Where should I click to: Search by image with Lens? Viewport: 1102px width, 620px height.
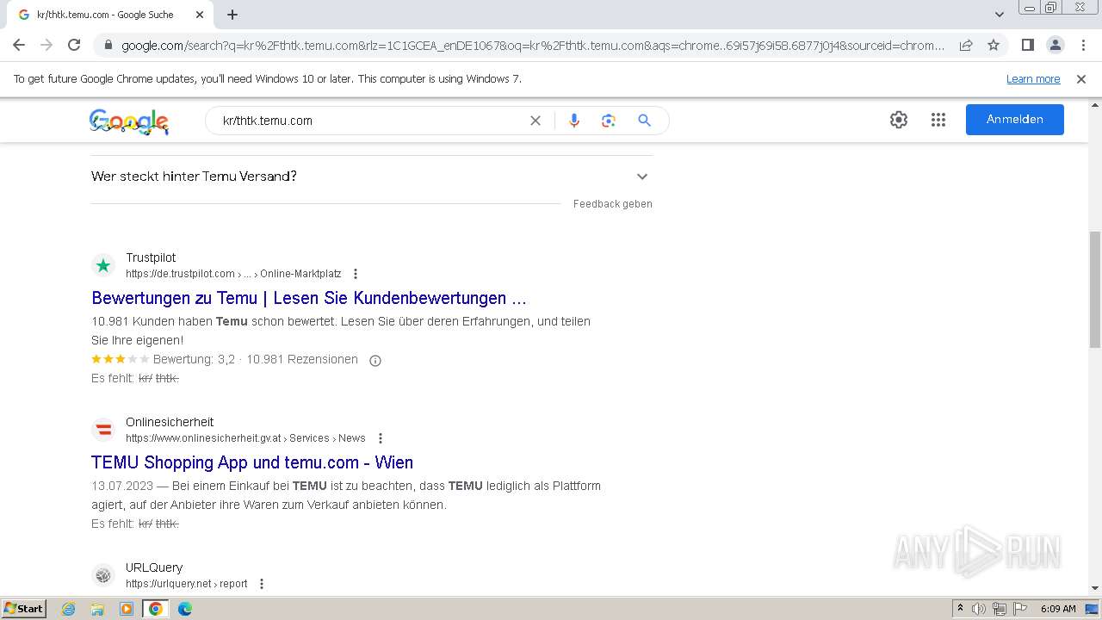coord(609,121)
